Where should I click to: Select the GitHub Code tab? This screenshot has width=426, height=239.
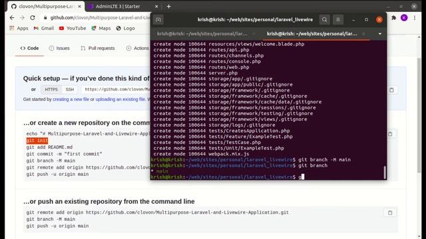click(29, 48)
